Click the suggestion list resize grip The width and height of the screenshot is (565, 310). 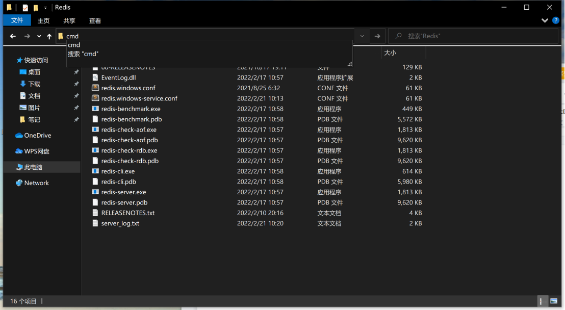(349, 64)
